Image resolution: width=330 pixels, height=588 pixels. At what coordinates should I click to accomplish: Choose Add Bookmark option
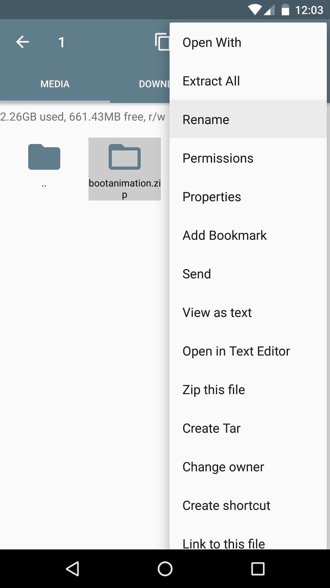[x=248, y=235]
